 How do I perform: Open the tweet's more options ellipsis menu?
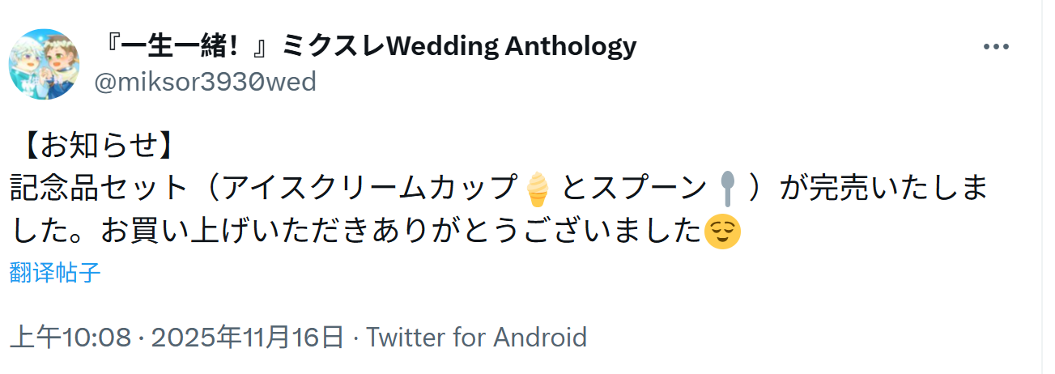point(995,47)
